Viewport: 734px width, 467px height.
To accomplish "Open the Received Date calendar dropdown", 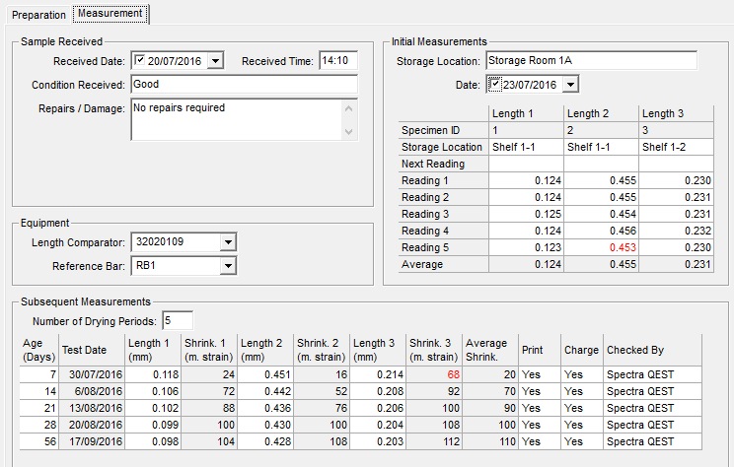I will tap(216, 61).
